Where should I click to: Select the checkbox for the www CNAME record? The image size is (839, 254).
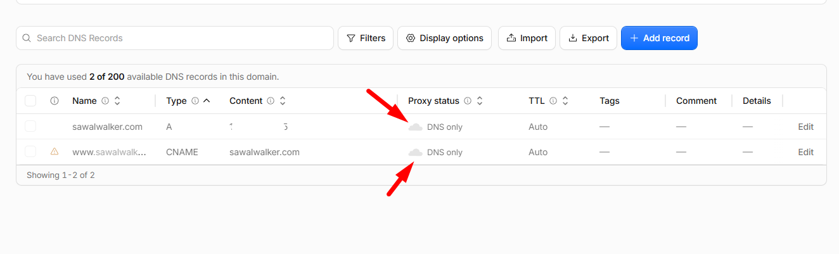pos(30,151)
